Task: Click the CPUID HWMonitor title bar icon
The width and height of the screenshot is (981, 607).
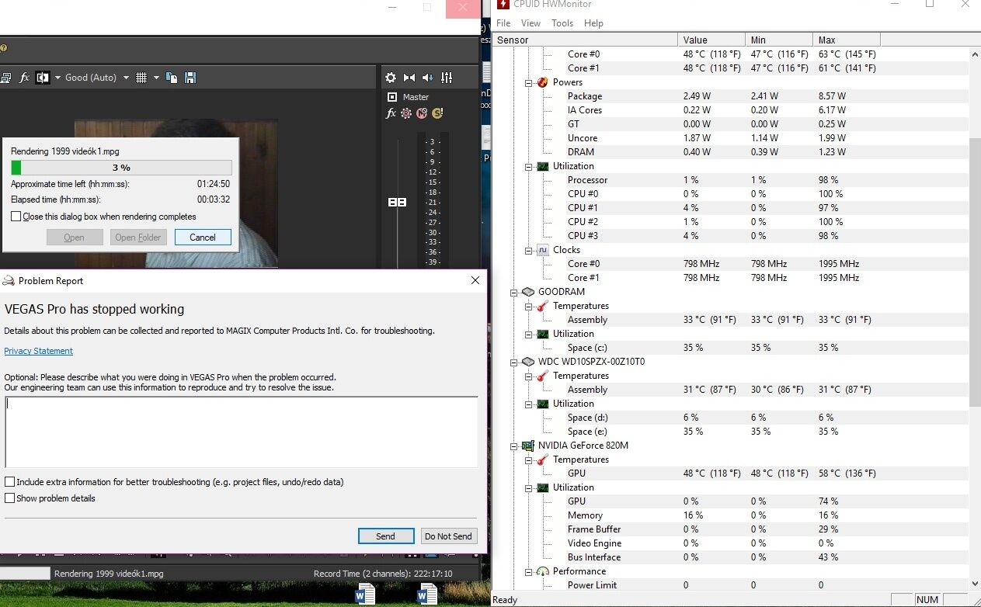Action: click(504, 5)
